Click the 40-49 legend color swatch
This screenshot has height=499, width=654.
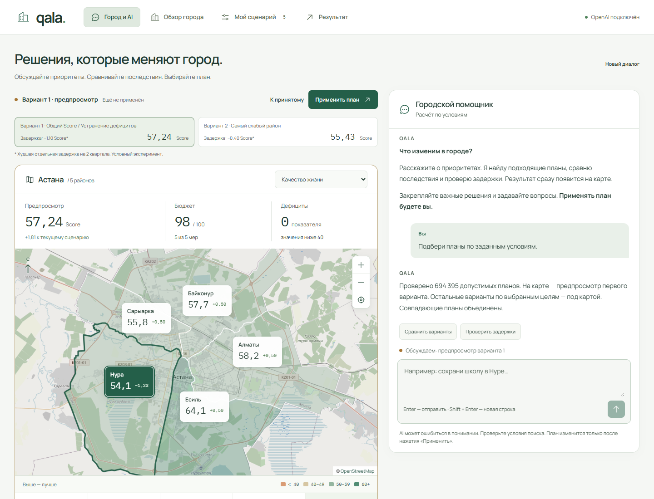(306, 484)
